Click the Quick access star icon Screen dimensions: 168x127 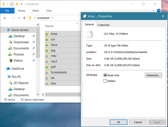click(9, 30)
